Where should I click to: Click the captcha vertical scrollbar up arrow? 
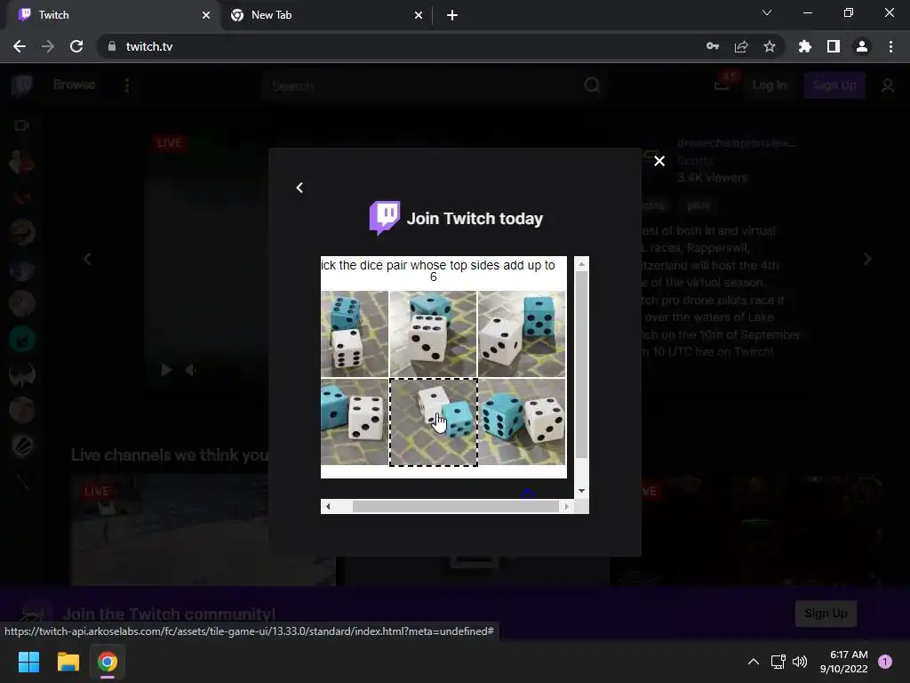click(581, 263)
